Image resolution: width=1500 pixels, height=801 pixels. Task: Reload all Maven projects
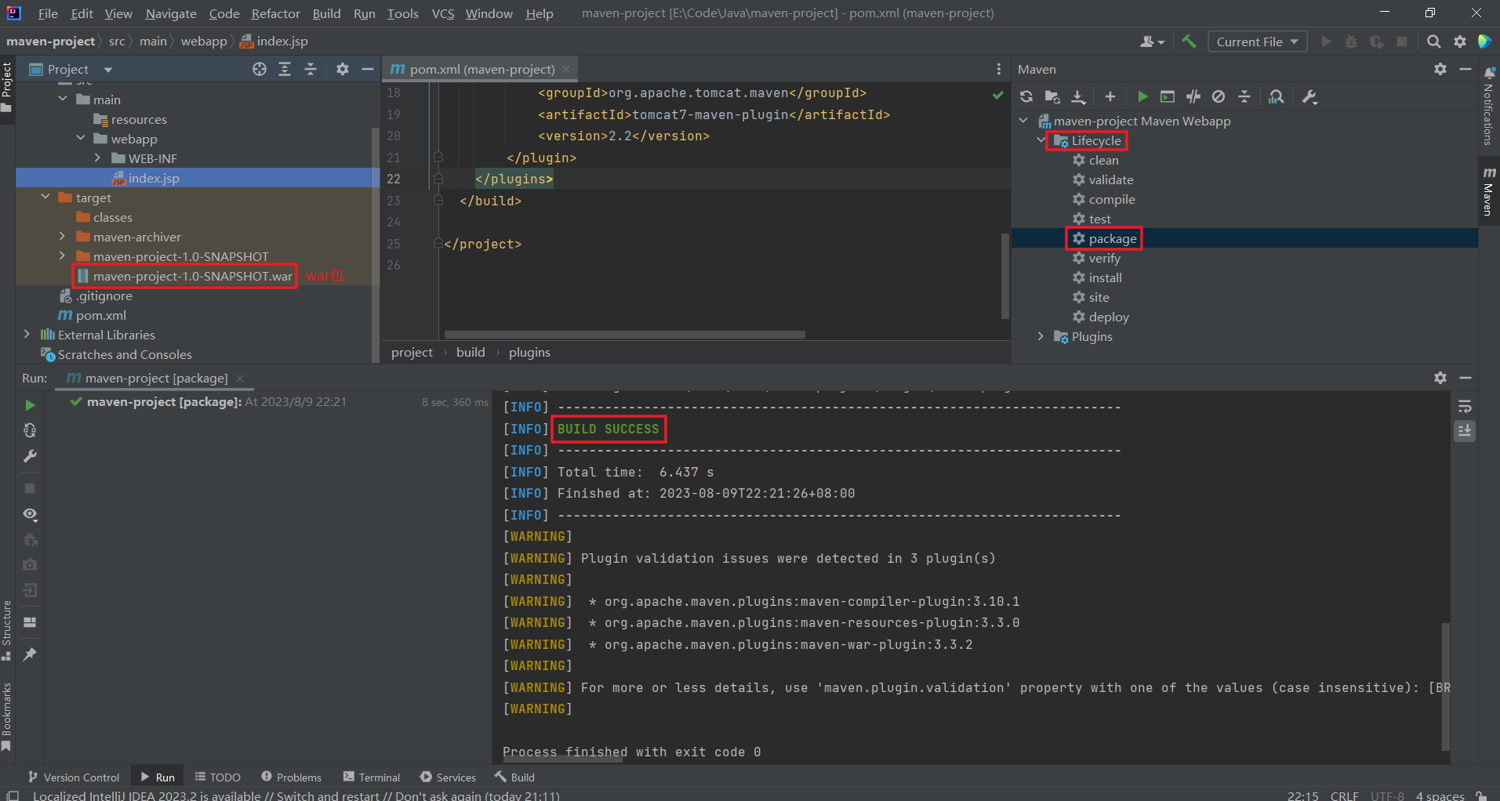click(1026, 96)
